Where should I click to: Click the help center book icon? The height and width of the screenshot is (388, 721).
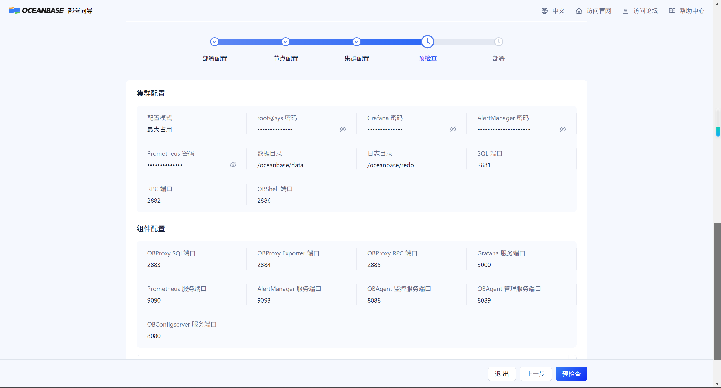click(x=672, y=11)
